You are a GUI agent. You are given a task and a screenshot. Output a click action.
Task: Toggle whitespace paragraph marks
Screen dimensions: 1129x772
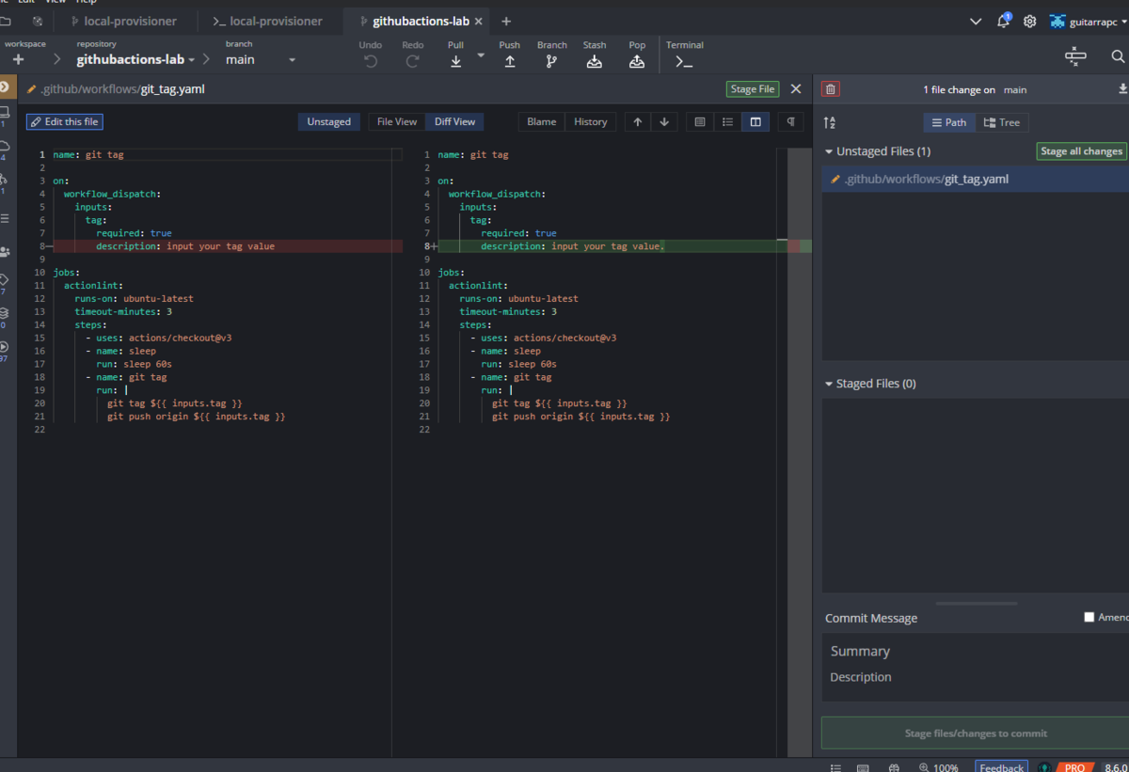790,121
